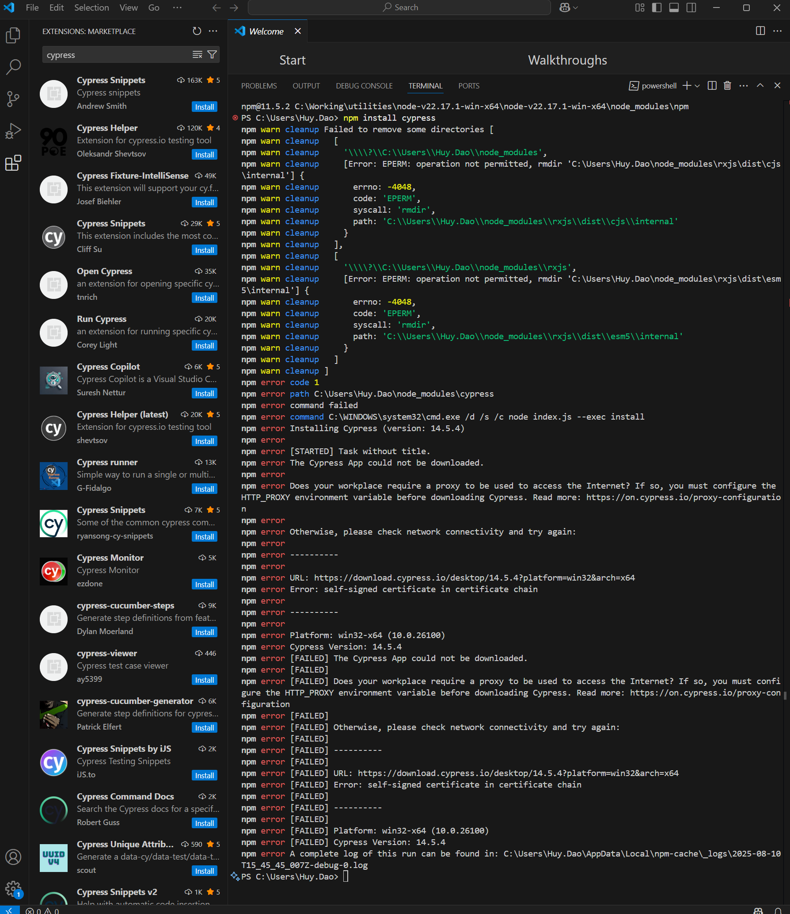Refresh the extensions marketplace list
Viewport: 790px width, 914px height.
coord(197,31)
